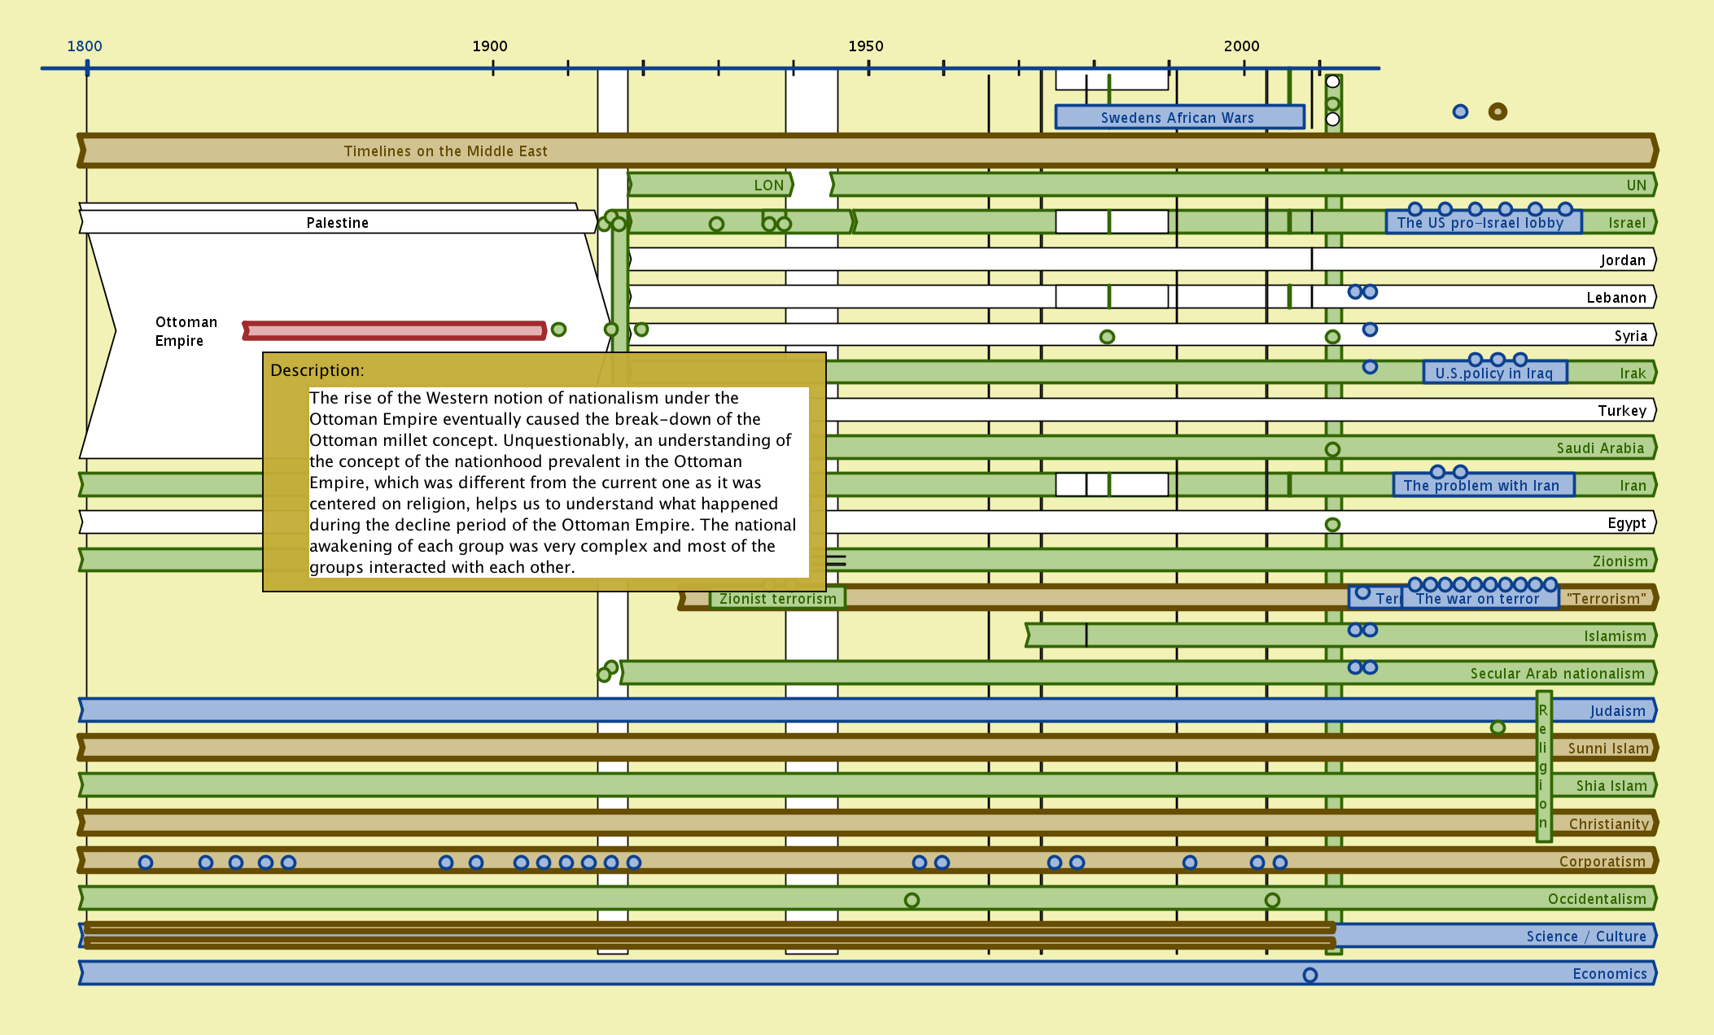
Task: Select the green circle right of the red bar
Action: coord(558,330)
